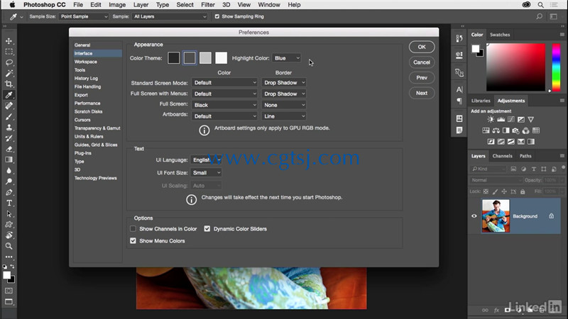Select the Paths tab
The height and width of the screenshot is (319, 568).
coord(525,156)
